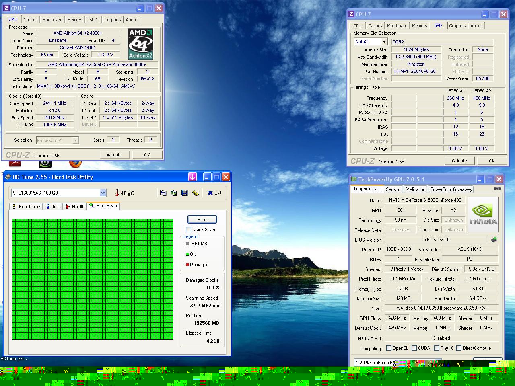Open the PowerColor Giveaway tab in GPU-Z
This screenshot has height=386, width=515.
point(451,189)
